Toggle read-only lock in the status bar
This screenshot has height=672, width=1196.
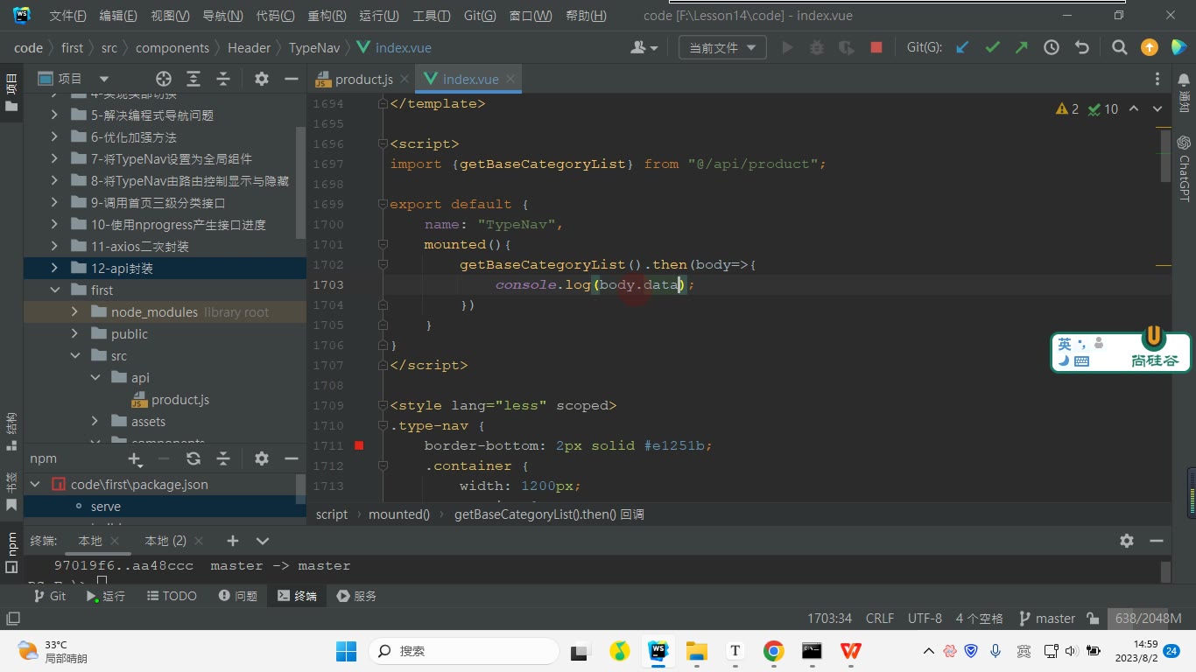[1093, 619]
